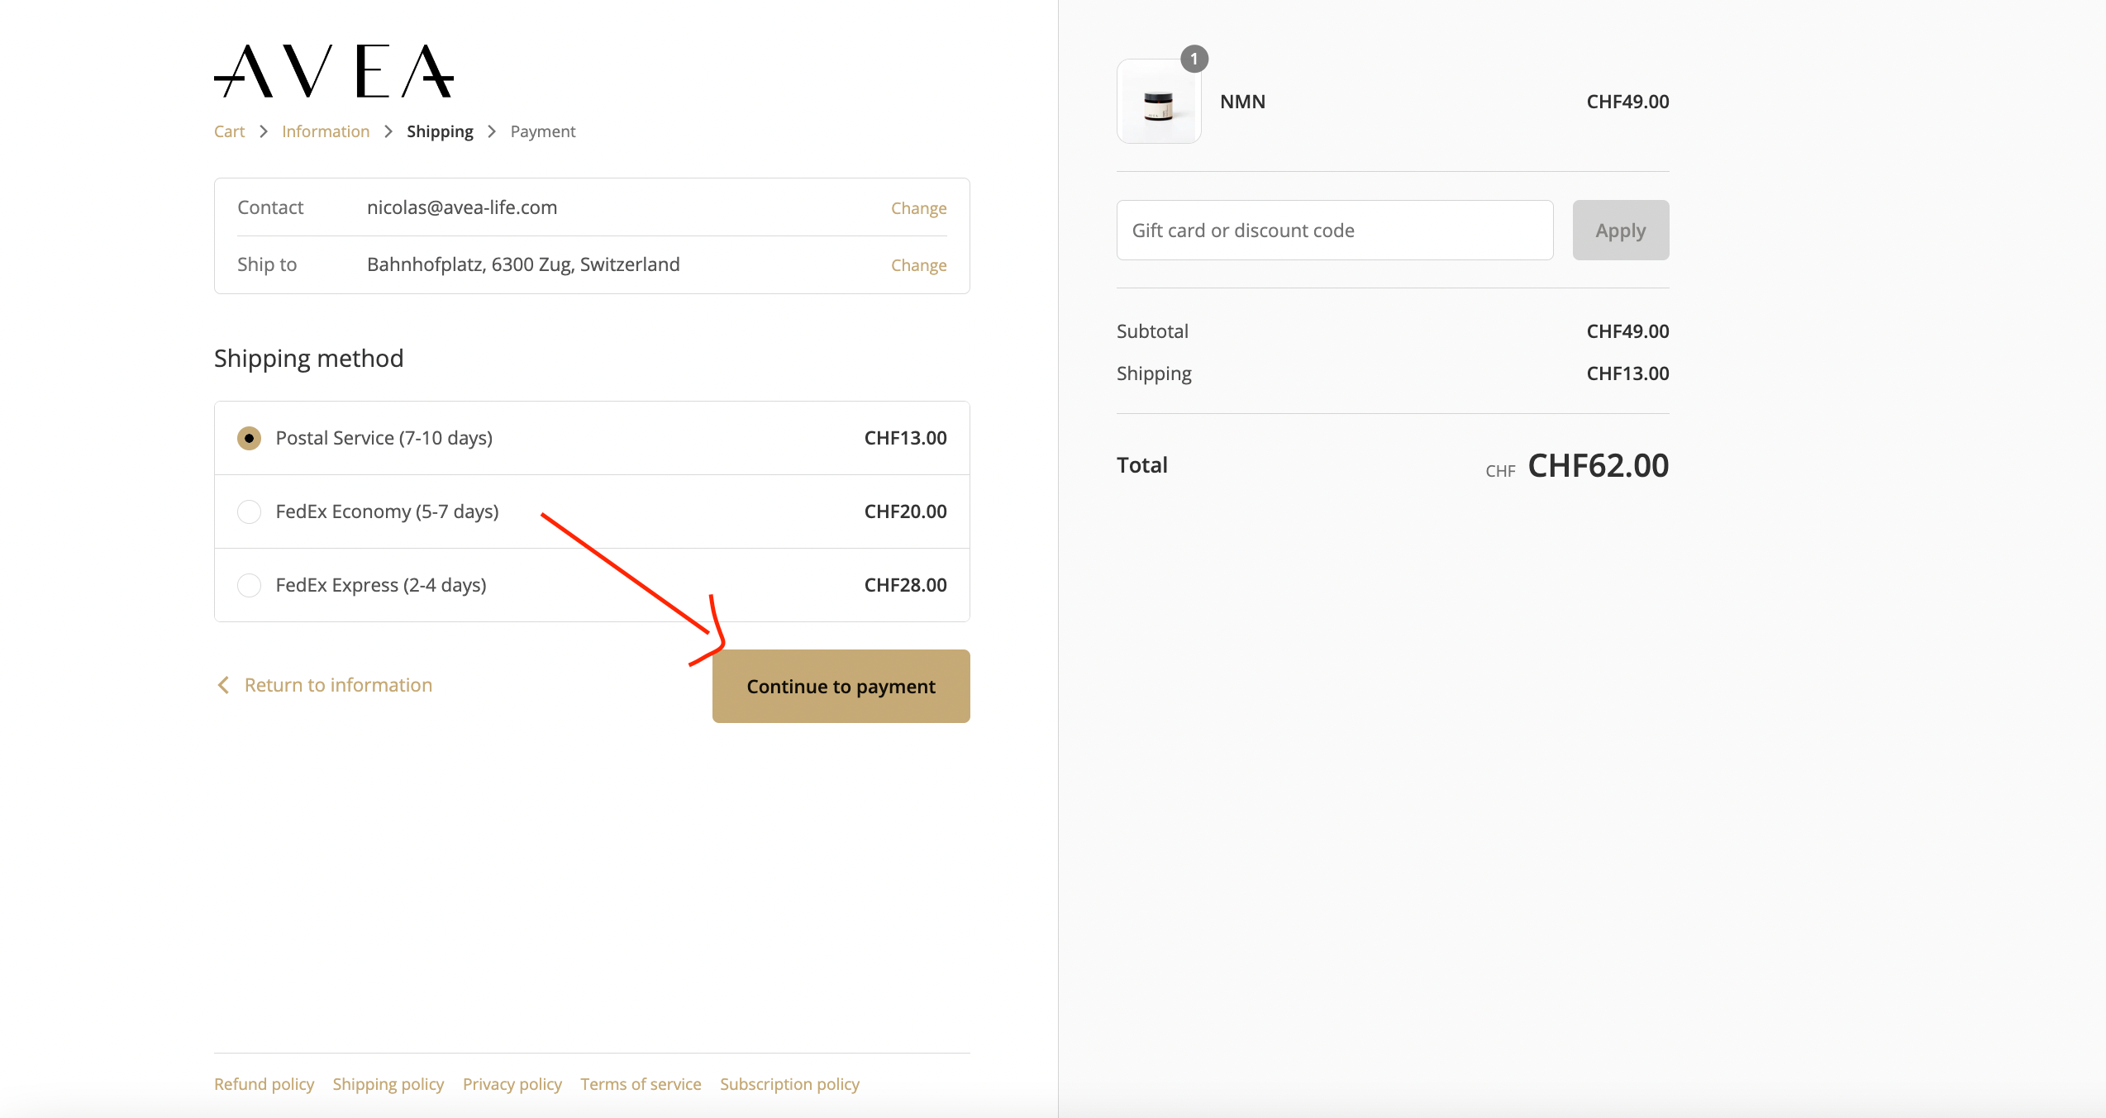2106x1118 pixels.
Task: Click the CHF62.00 total amount
Action: click(1598, 466)
